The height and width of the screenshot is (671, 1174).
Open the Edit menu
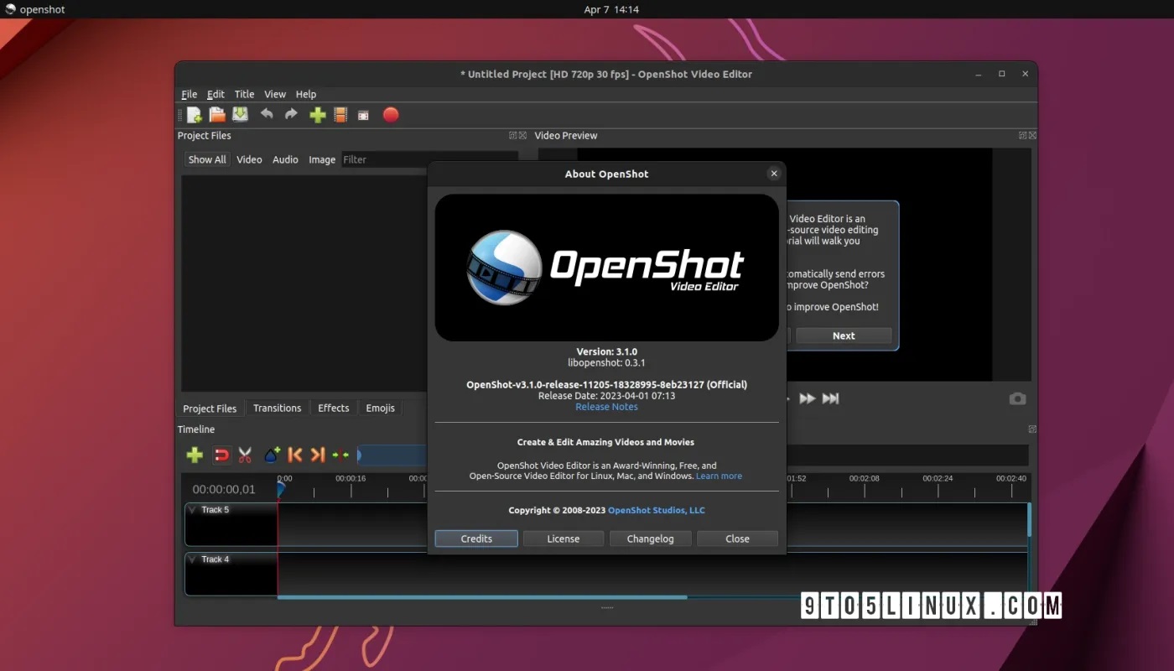pyautogui.click(x=216, y=94)
